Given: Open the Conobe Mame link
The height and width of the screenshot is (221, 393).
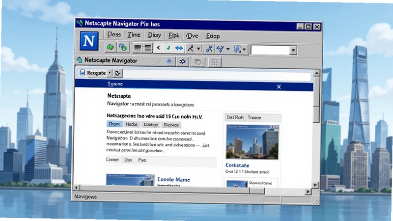Looking at the screenshot, I should click(x=173, y=180).
